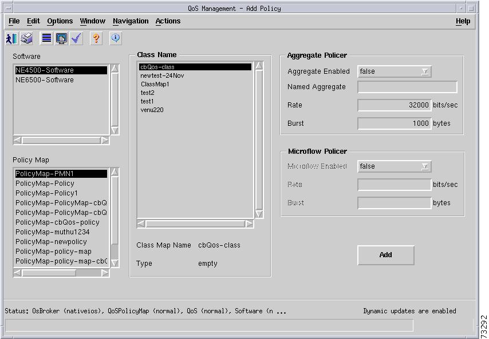Click Software list scroll-left arrow

tap(17, 141)
